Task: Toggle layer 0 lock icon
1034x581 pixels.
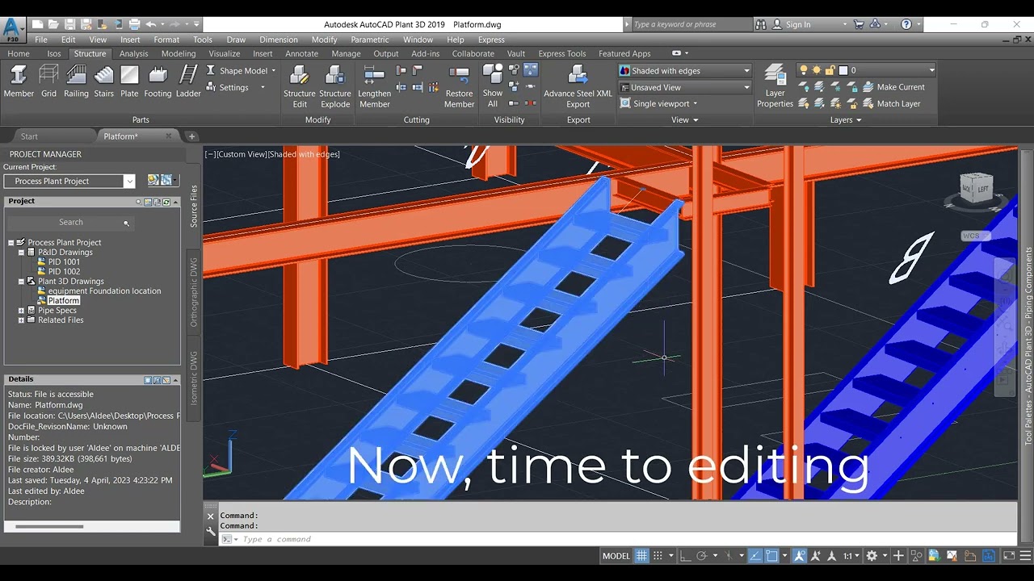Action: (x=830, y=70)
